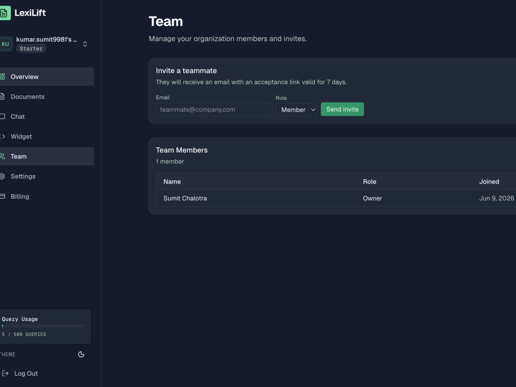
Task: Open Chat from the sidebar
Action: (47, 117)
